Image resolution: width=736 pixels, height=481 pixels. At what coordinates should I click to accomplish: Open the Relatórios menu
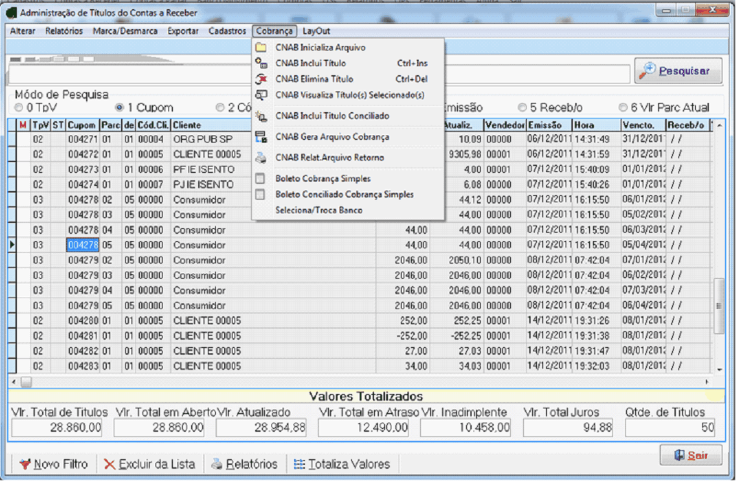click(64, 31)
